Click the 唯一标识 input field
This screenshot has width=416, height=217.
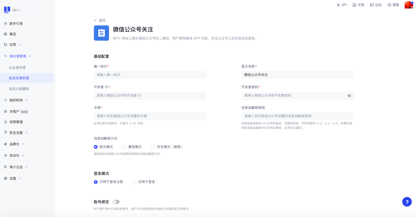[x=150, y=75]
